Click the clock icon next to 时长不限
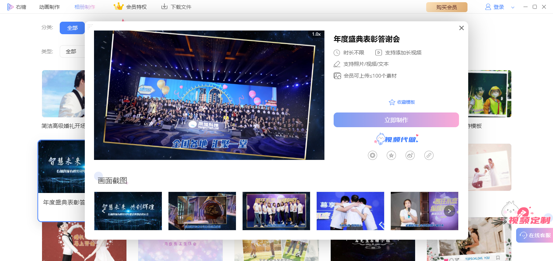Screen dimensions: 553x261 337,53
